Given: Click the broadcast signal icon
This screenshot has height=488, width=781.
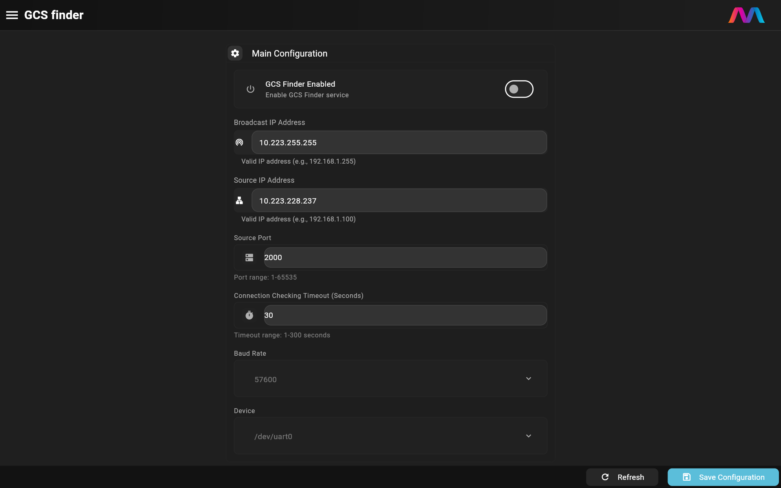Looking at the screenshot, I should [239, 142].
